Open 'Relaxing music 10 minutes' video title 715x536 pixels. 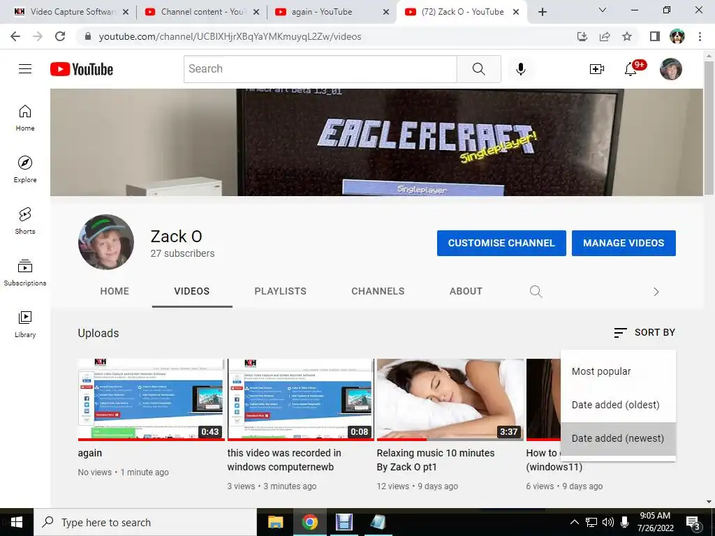[x=436, y=460]
